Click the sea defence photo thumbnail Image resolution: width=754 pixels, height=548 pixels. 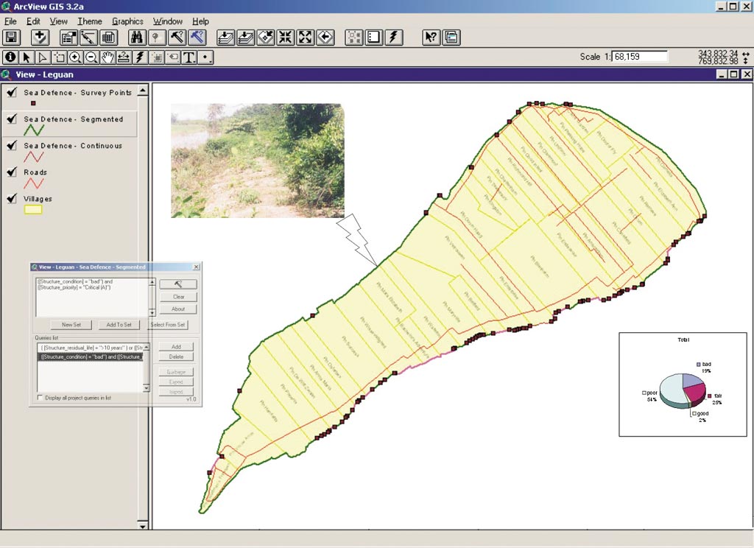258,161
